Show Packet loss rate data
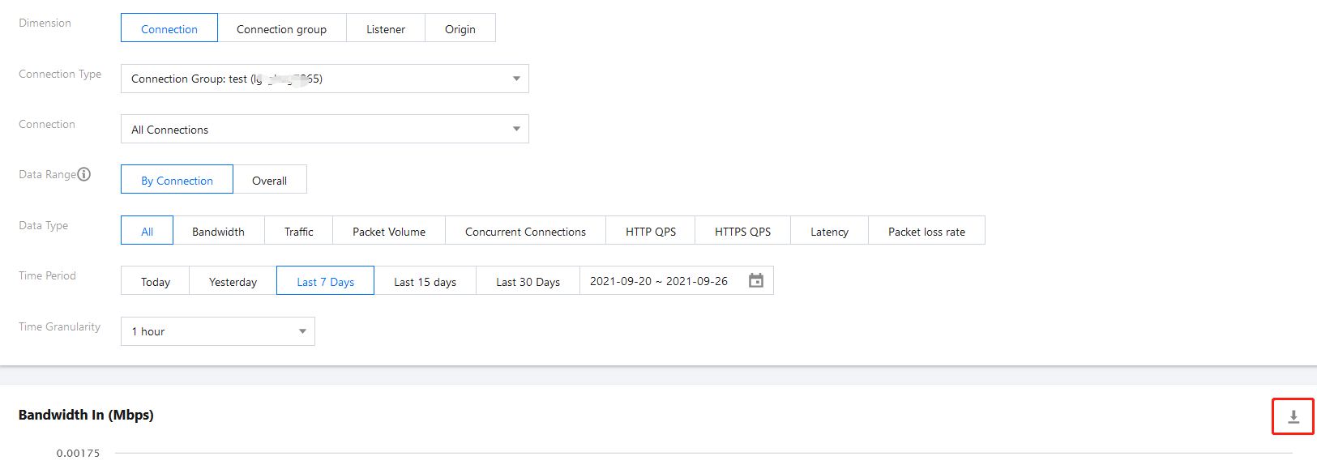1317x469 pixels. click(x=926, y=231)
